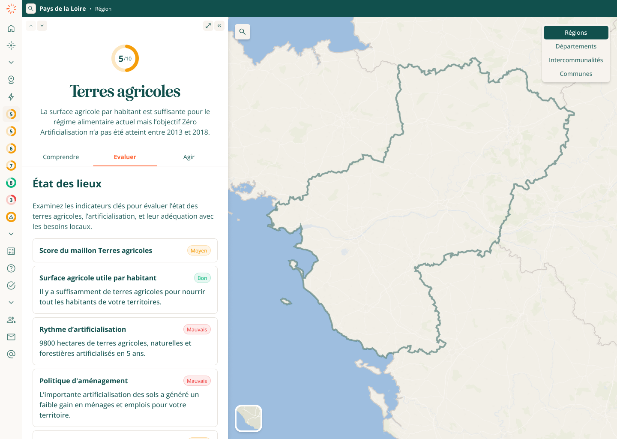The height and width of the screenshot is (439, 617).
Task: Click the envelope mail icon in sidebar
Action: coord(11,337)
